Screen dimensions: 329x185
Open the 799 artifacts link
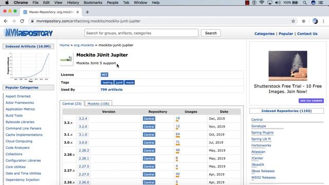click(x=112, y=89)
